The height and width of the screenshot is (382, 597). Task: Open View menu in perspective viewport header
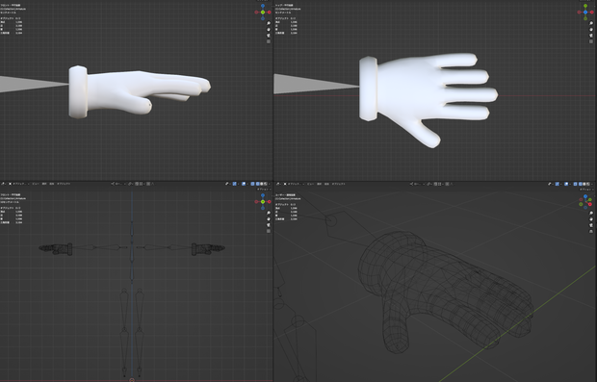tap(311, 184)
